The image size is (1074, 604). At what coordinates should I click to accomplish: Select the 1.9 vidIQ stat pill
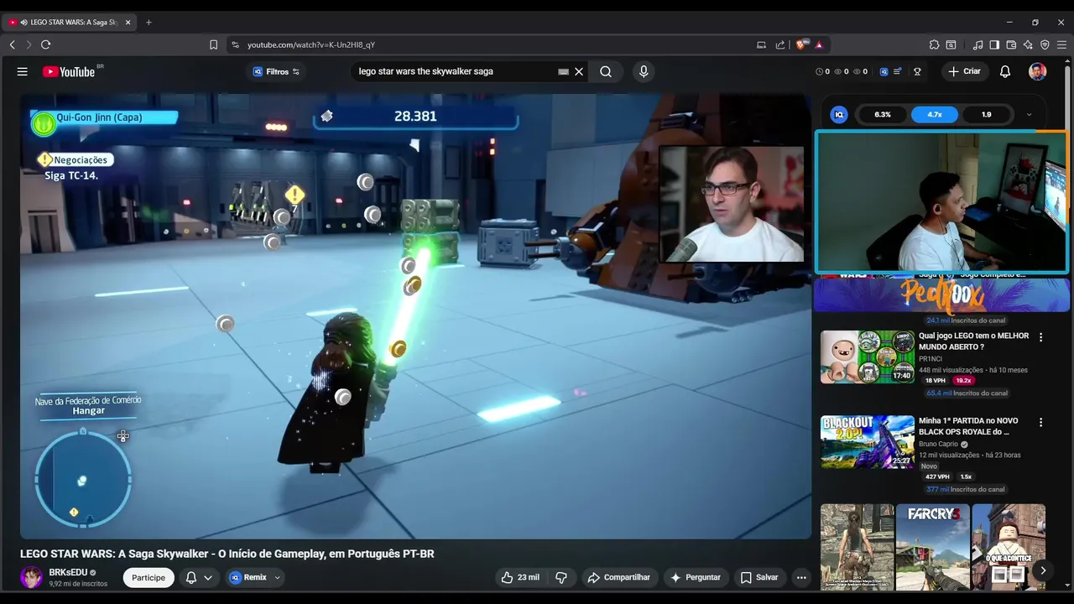click(x=987, y=114)
